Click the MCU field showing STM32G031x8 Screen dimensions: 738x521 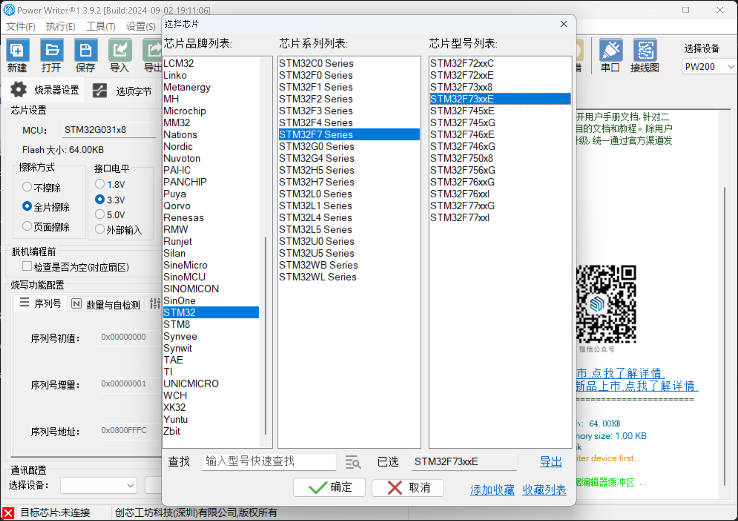[x=109, y=130]
